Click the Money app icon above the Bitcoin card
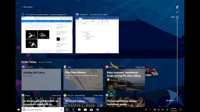This screenshot has height=112, width=200. coord(23,96)
